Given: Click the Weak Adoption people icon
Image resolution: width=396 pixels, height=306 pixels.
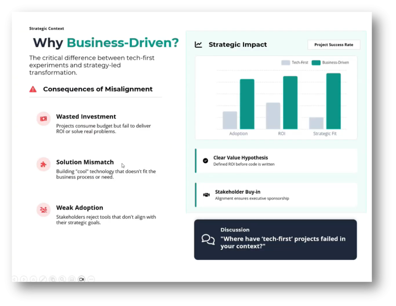Looking at the screenshot, I should (x=43, y=210).
